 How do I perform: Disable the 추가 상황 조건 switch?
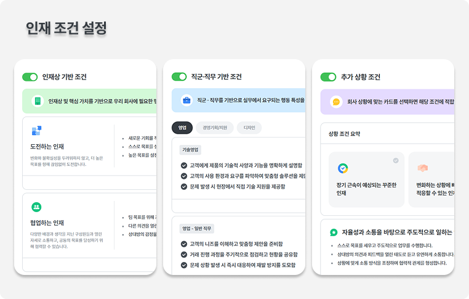tap(328, 77)
